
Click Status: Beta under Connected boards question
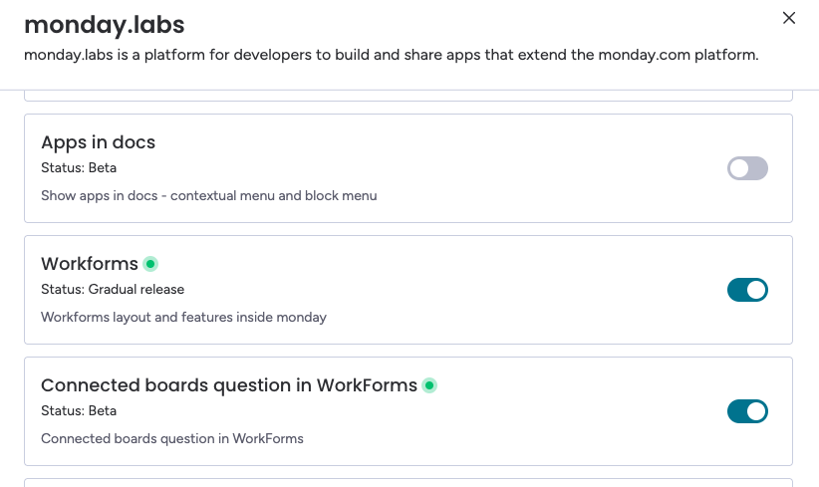tap(79, 410)
